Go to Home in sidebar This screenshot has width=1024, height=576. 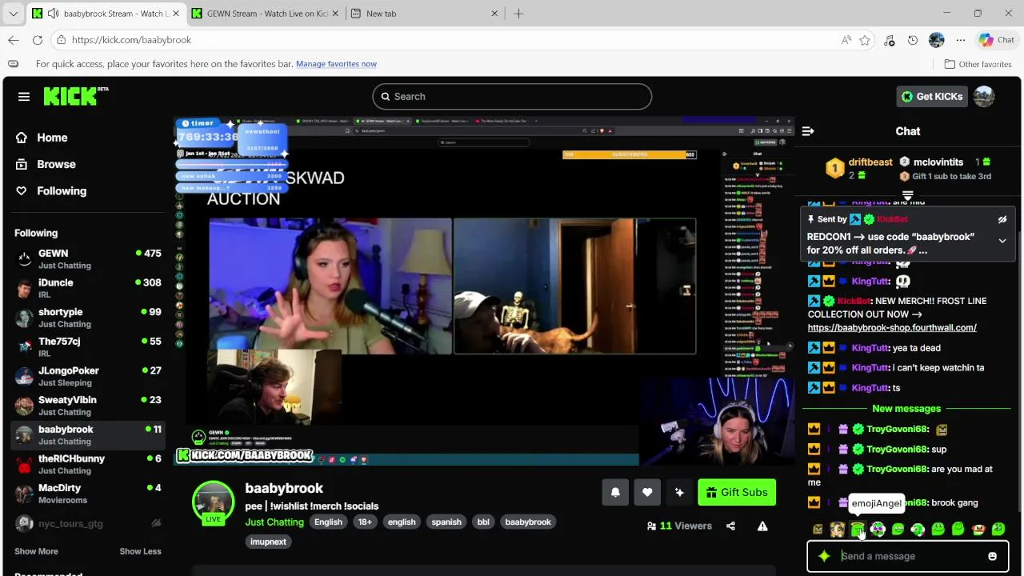52,138
